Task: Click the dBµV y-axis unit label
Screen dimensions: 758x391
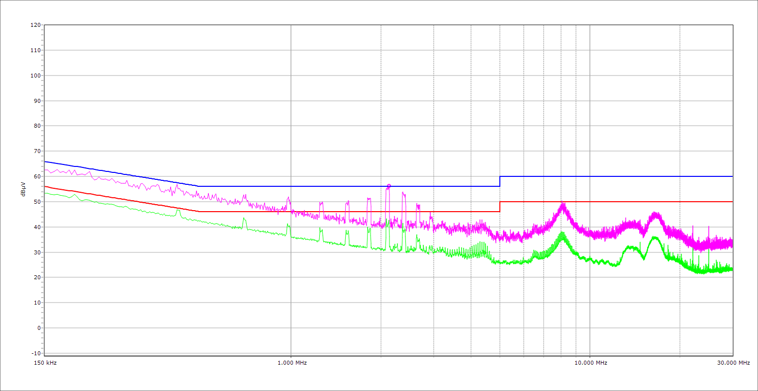Action: [x=23, y=189]
